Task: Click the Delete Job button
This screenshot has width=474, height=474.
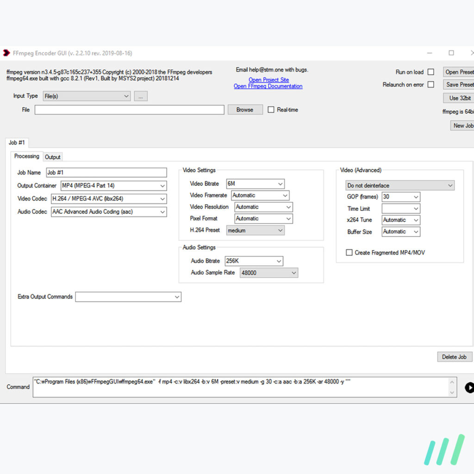Action: [x=455, y=357]
